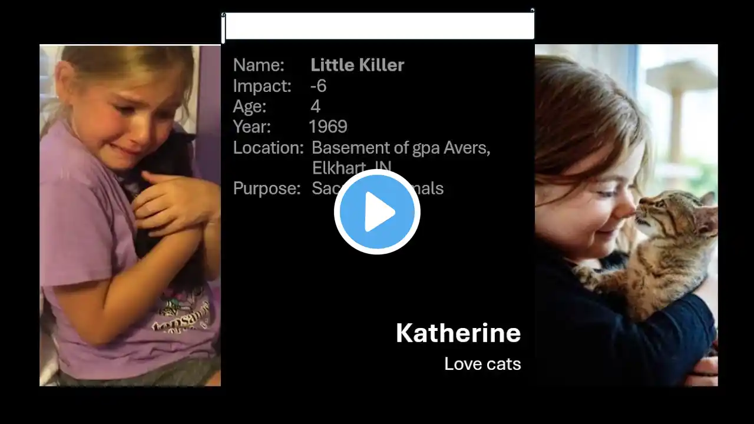Select the "Little Killer" name text
This screenshot has height=424, width=754.
click(x=357, y=65)
